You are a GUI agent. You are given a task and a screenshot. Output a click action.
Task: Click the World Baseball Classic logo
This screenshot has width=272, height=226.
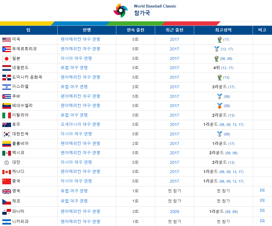pos(121,10)
